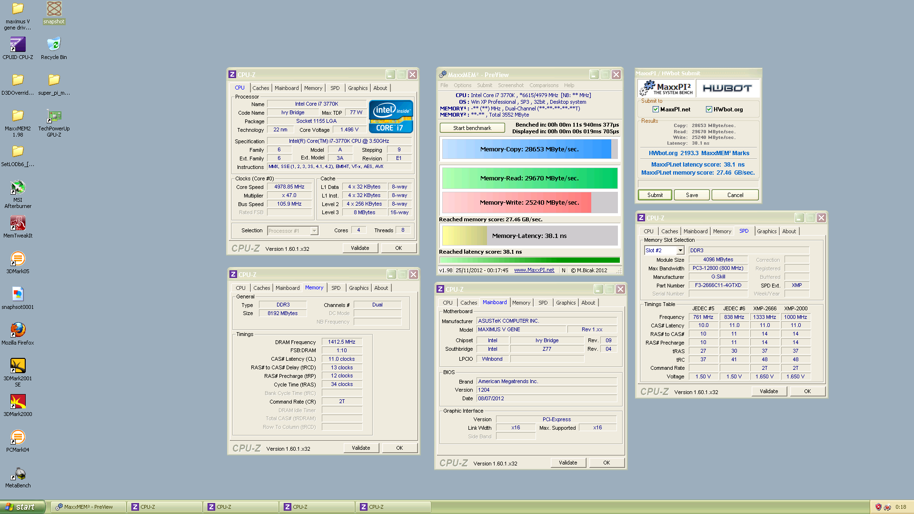
Task: Click the MaxxPI² system bench logo
Action: click(666, 88)
